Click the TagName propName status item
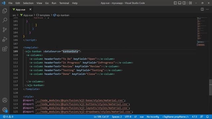The width and height of the screenshot is (212, 119). click(175, 117)
